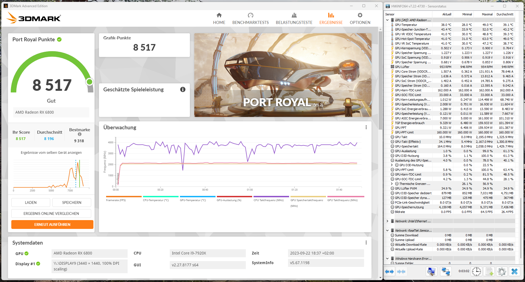This screenshot has height=282, width=525.
Task: Select the ERGEBNISSE tab
Action: 331,18
